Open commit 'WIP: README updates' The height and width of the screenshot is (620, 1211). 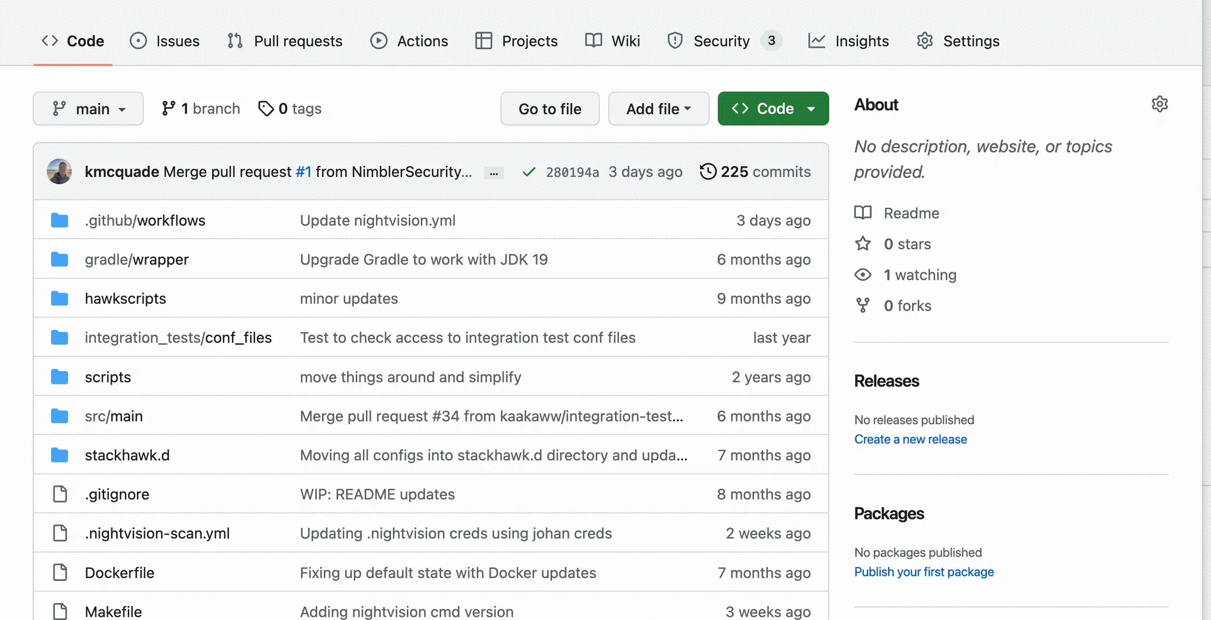tap(377, 494)
